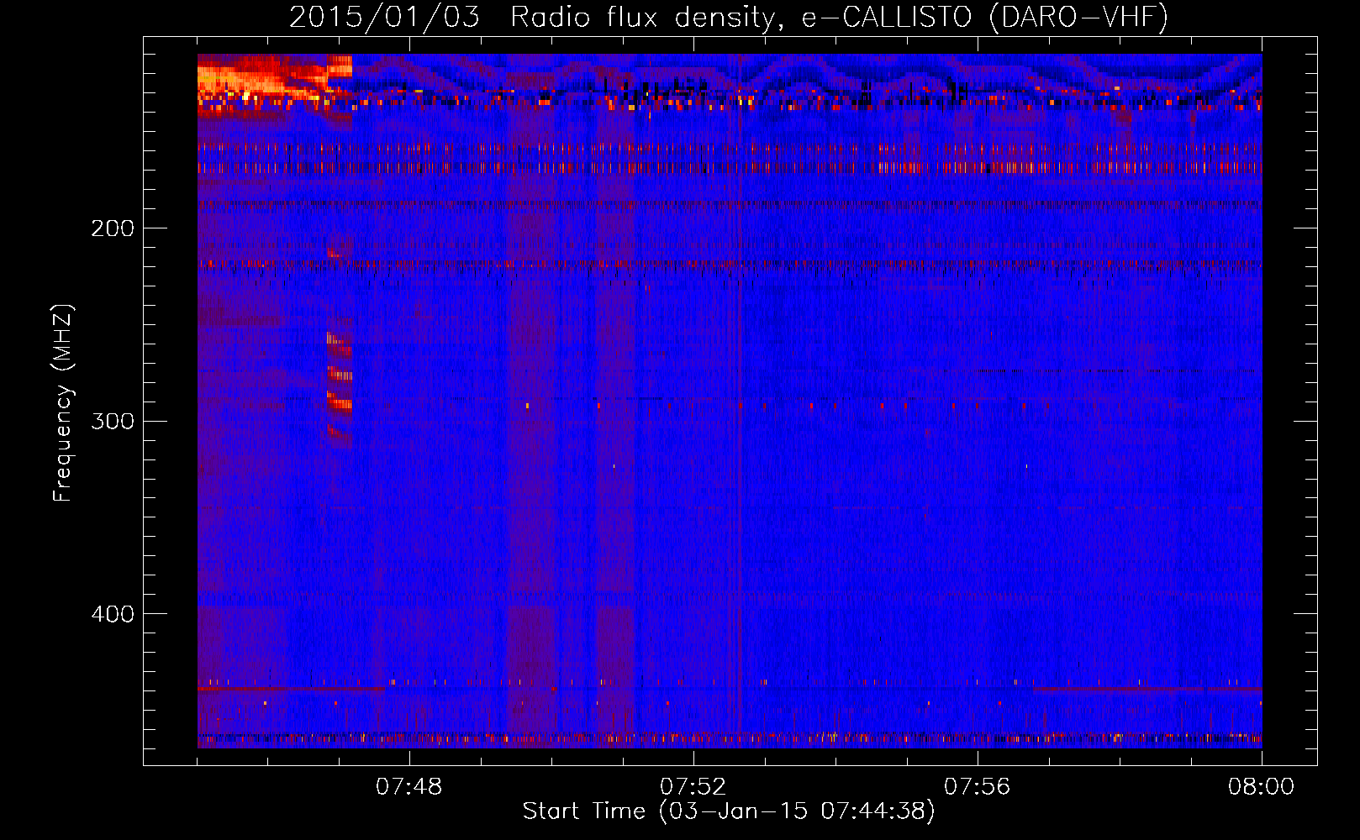
Task: Click the '300' frequency tick label
Action: (x=113, y=421)
